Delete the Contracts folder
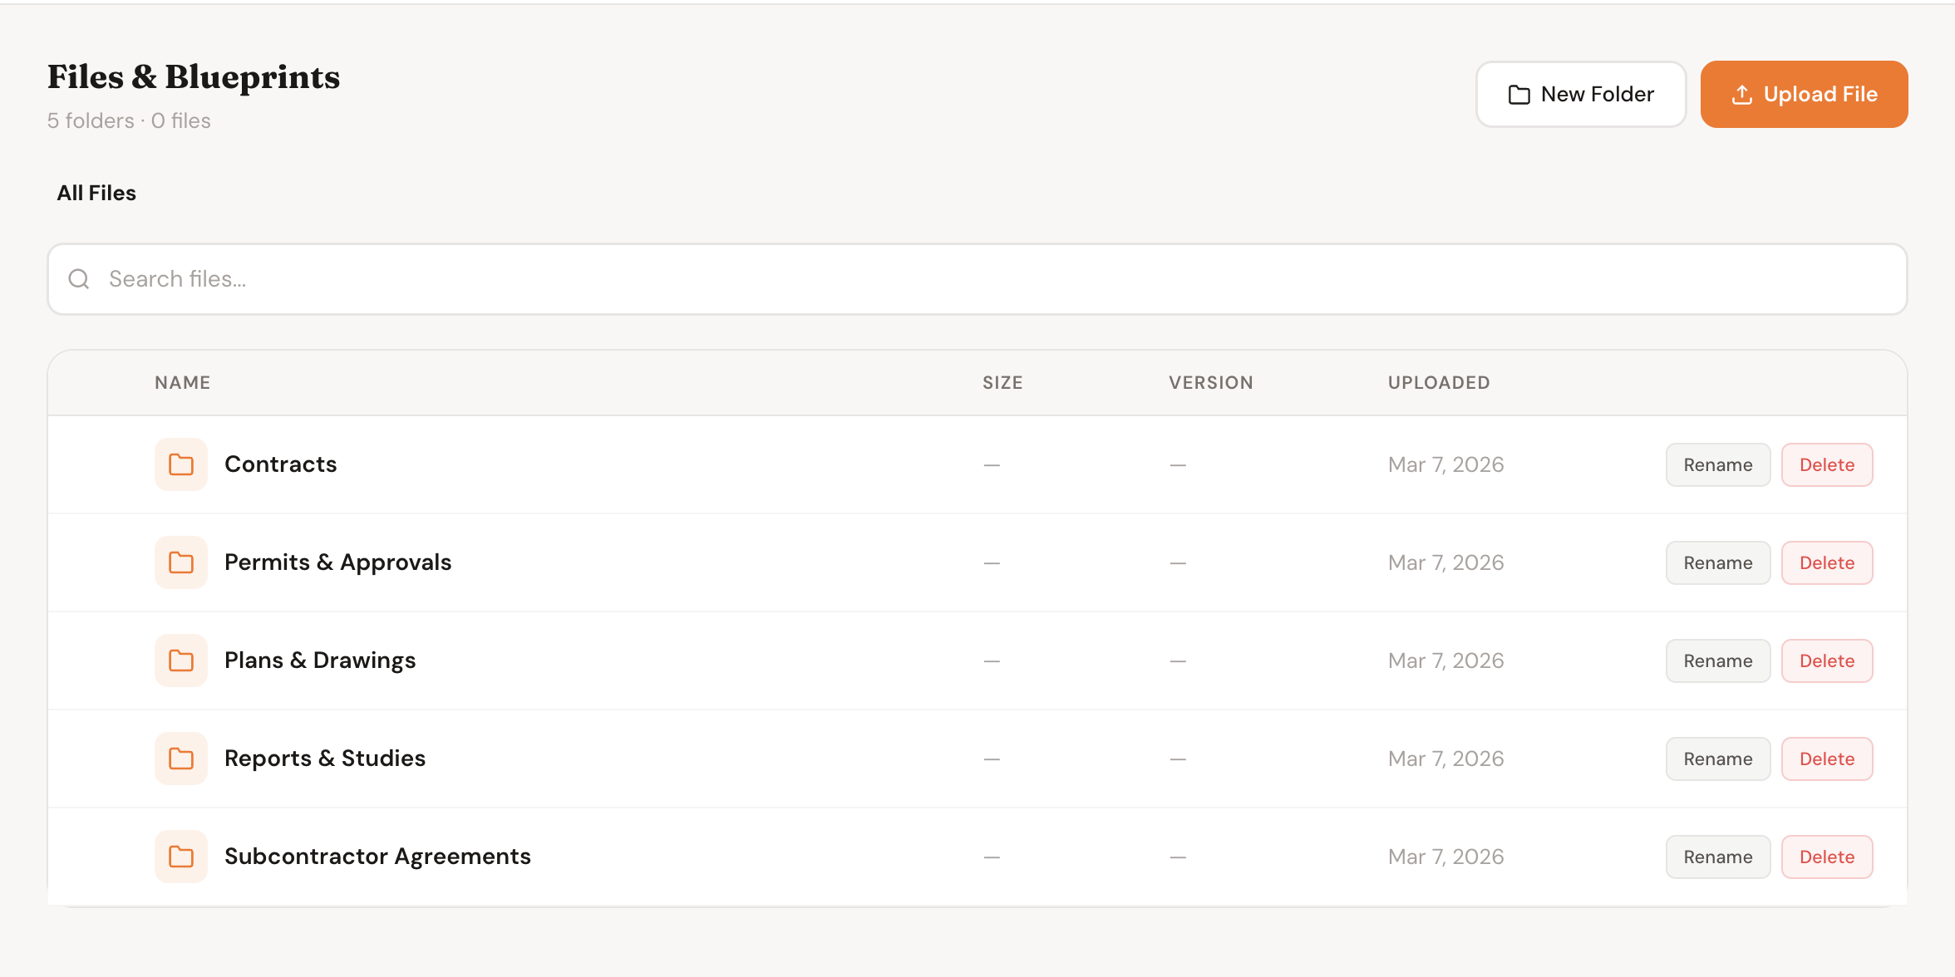1955x977 pixels. [x=1826, y=464]
